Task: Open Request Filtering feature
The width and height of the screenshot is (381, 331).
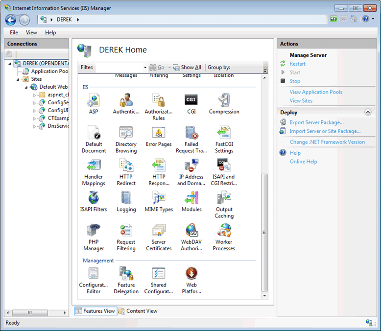Action: (126, 237)
